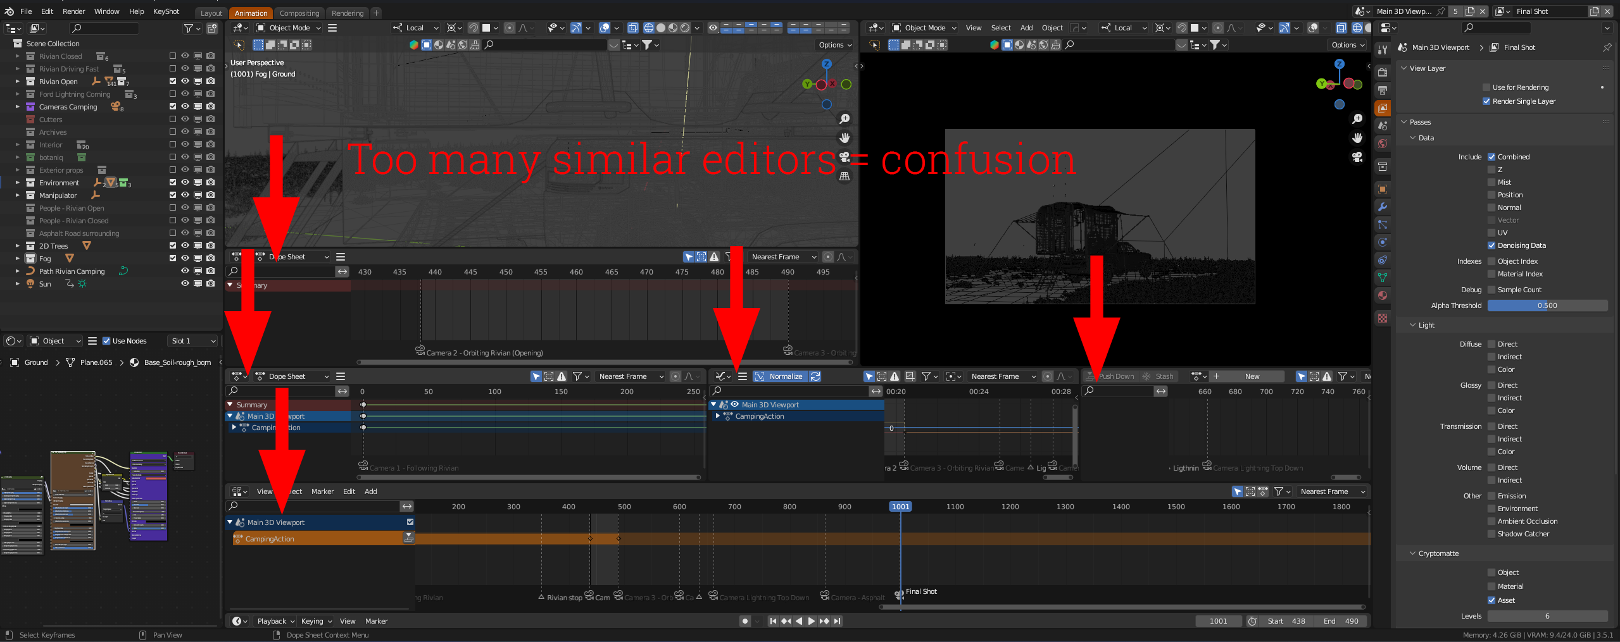Open the Render properties tab

click(1383, 72)
